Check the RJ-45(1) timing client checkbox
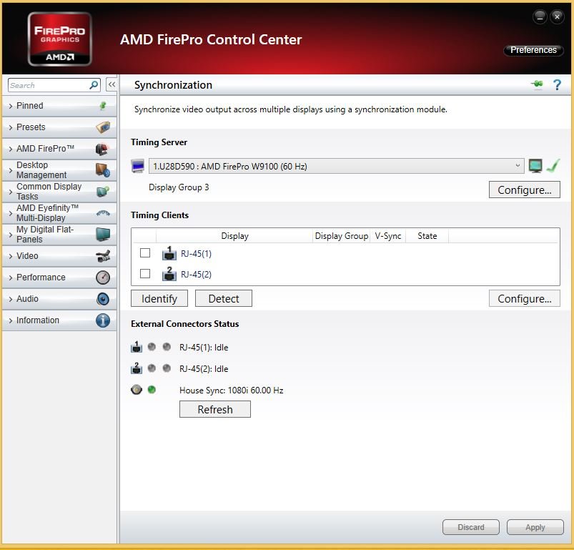Viewport: 574px width, 550px height. click(145, 253)
